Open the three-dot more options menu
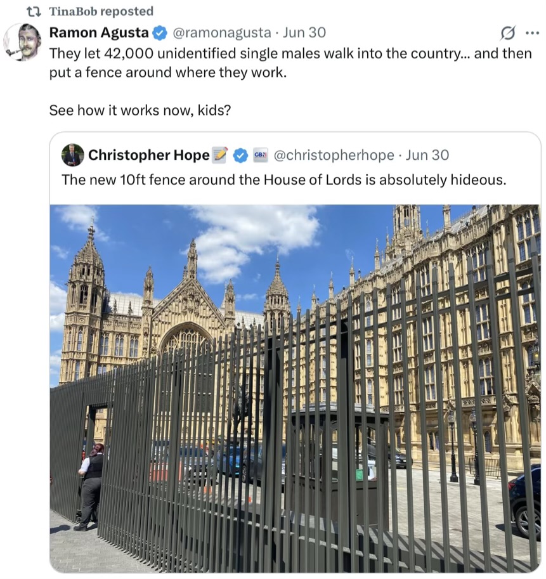Viewport: 546px width, 579px height. [x=532, y=33]
